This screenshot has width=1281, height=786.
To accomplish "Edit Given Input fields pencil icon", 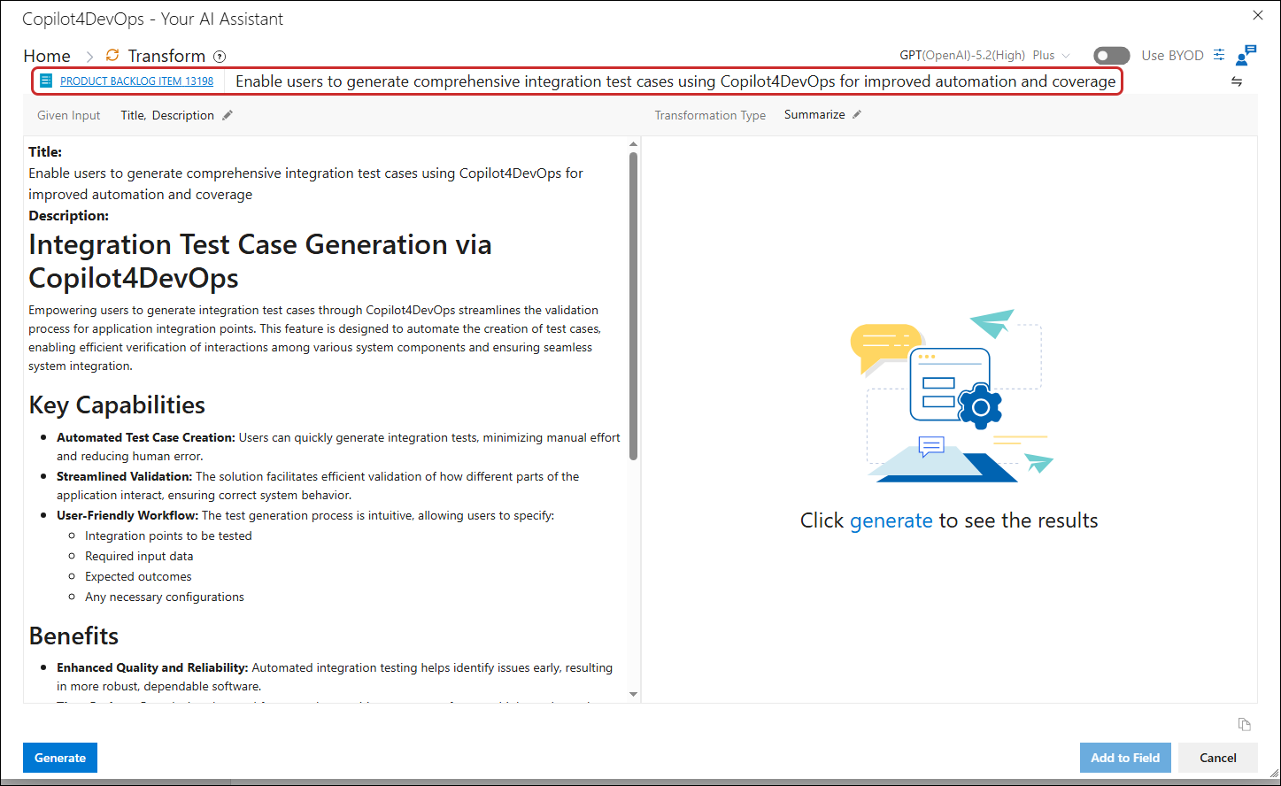I will 228,115.
